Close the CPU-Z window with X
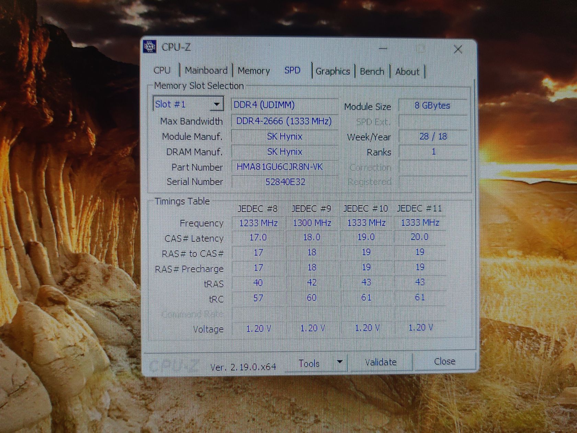Image resolution: width=577 pixels, height=433 pixels. pos(458,49)
